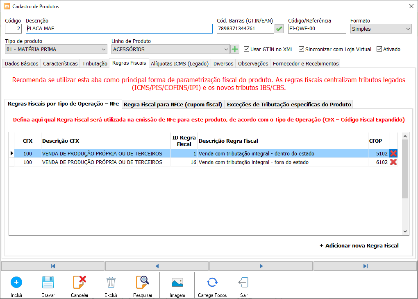Add a new Linha de Produto

point(234,49)
